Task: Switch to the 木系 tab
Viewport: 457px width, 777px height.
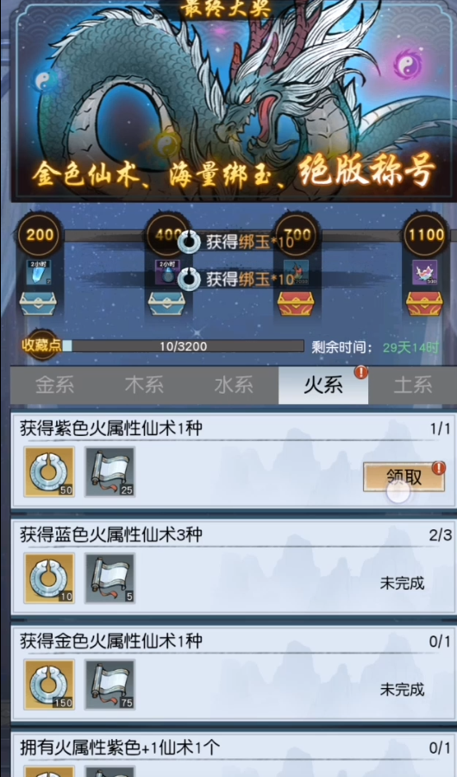Action: pyautogui.click(x=144, y=385)
